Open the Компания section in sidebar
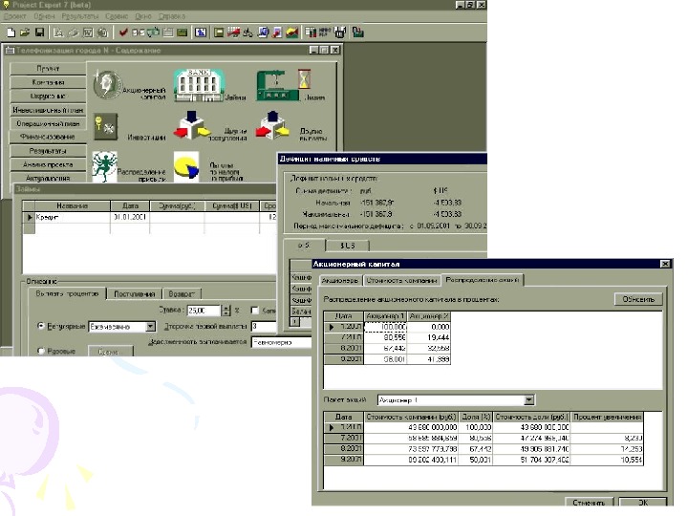This screenshot has width=688, height=516. point(49,82)
